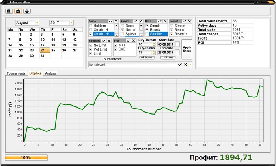Clear all in the Game filter
Screen dimensions: 276x166
pyautogui.click(x=116, y=21)
